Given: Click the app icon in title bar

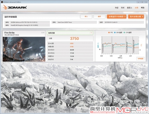Looking at the screenshot, I should tap(2, 2).
